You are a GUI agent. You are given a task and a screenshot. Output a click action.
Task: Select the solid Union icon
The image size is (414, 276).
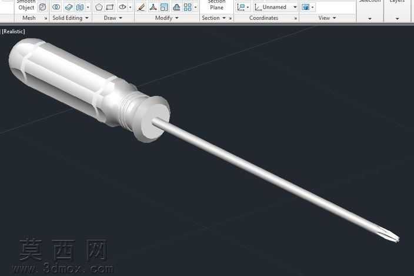(x=56, y=7)
